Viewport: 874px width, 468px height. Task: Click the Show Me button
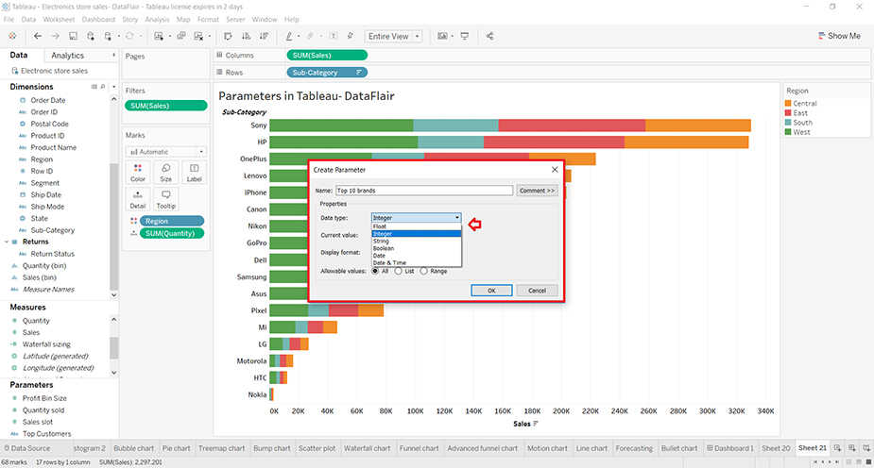tap(839, 36)
